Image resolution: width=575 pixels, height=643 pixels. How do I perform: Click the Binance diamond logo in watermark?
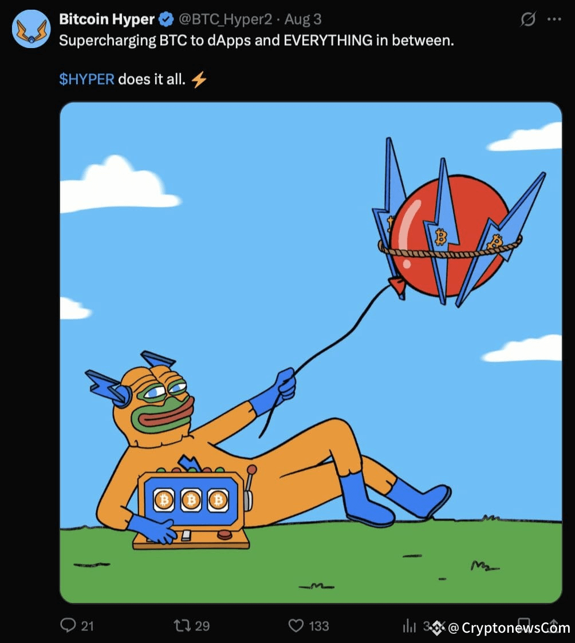(438, 628)
